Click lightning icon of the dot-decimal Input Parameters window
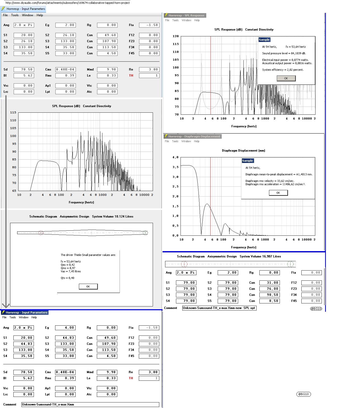Viewport: 337px width, 408px height. [x=3, y=9]
